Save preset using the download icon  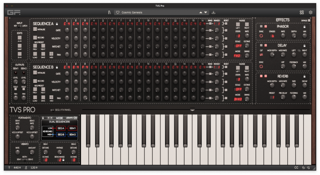(x=213, y=12)
